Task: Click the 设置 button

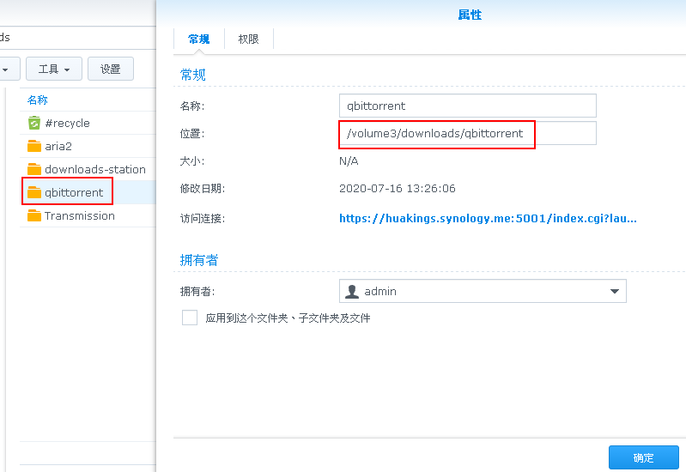Action: click(x=111, y=69)
